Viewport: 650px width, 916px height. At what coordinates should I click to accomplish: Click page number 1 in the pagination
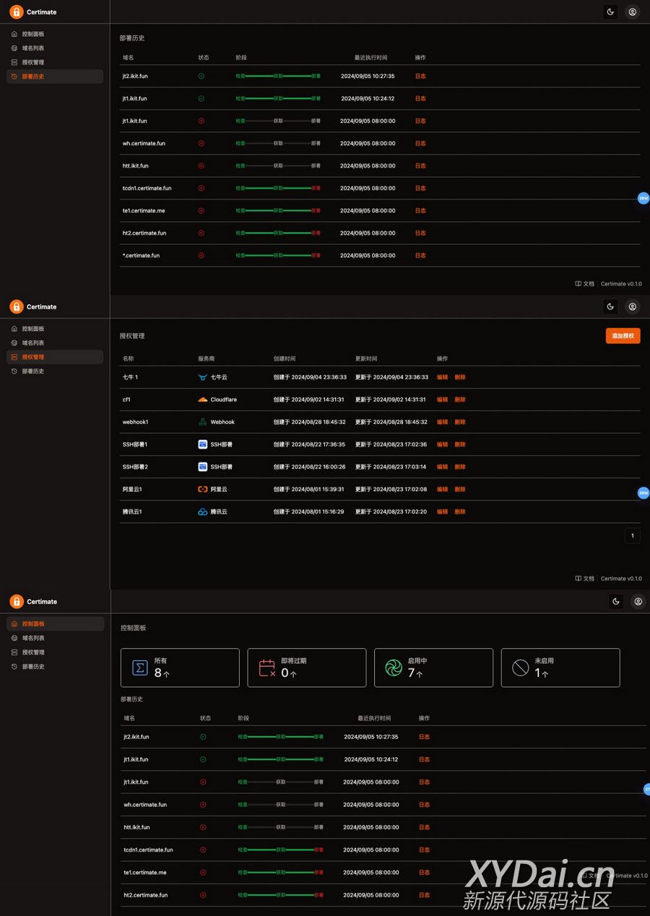(x=632, y=535)
